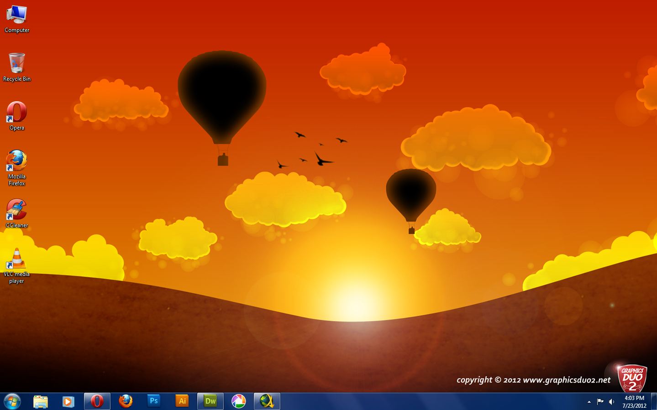Launch Firefox from the taskbar

[126, 401]
